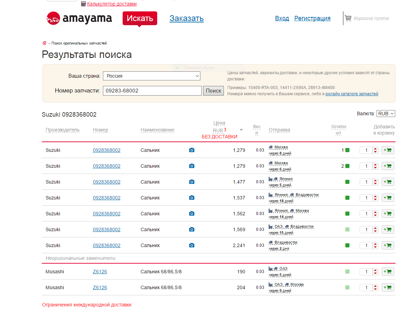
Task: Add the 1,477 RUB Japan part to cart
Action: (388, 182)
